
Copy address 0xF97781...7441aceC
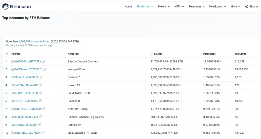click(41, 101)
